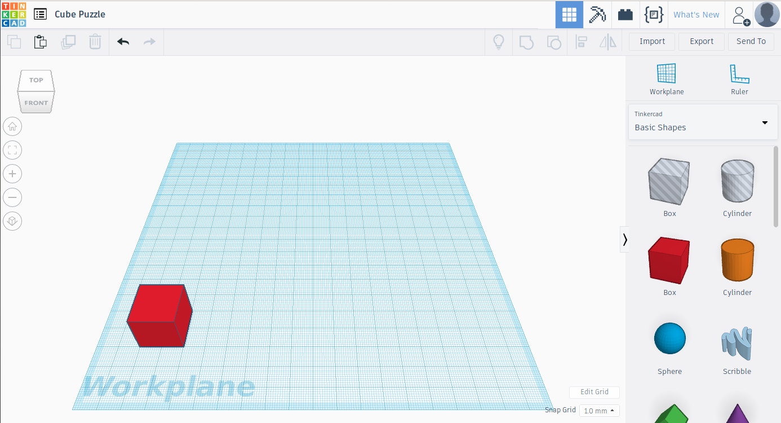Redo the last action
Viewport: 781px width, 423px height.
coord(149,42)
